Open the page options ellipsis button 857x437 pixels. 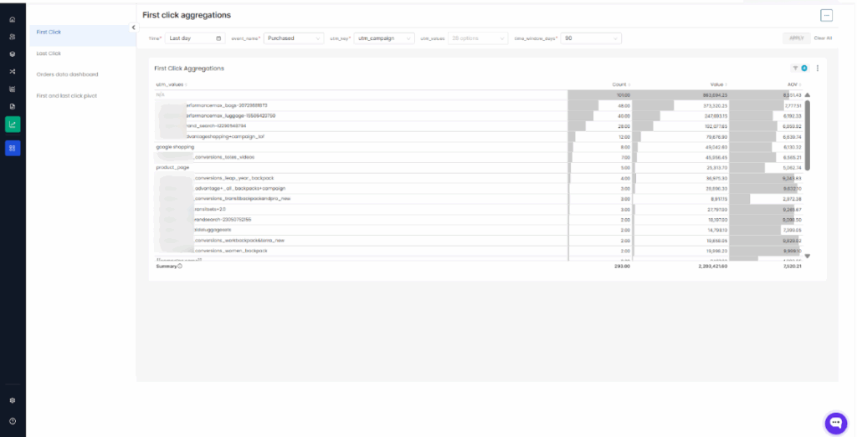tap(826, 15)
